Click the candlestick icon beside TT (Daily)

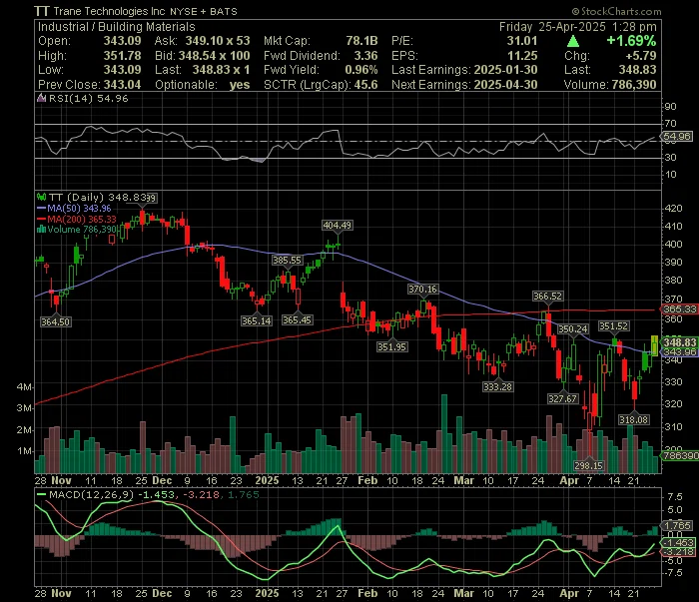[x=42, y=197]
